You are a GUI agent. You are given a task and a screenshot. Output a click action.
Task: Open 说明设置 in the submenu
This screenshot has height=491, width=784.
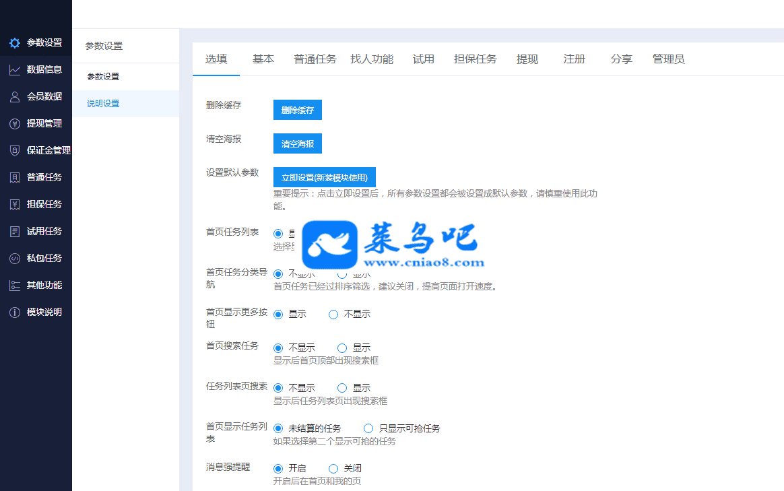pyautogui.click(x=103, y=104)
